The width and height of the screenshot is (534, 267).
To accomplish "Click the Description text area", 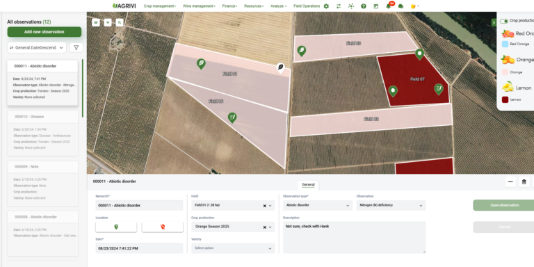I will (354, 237).
